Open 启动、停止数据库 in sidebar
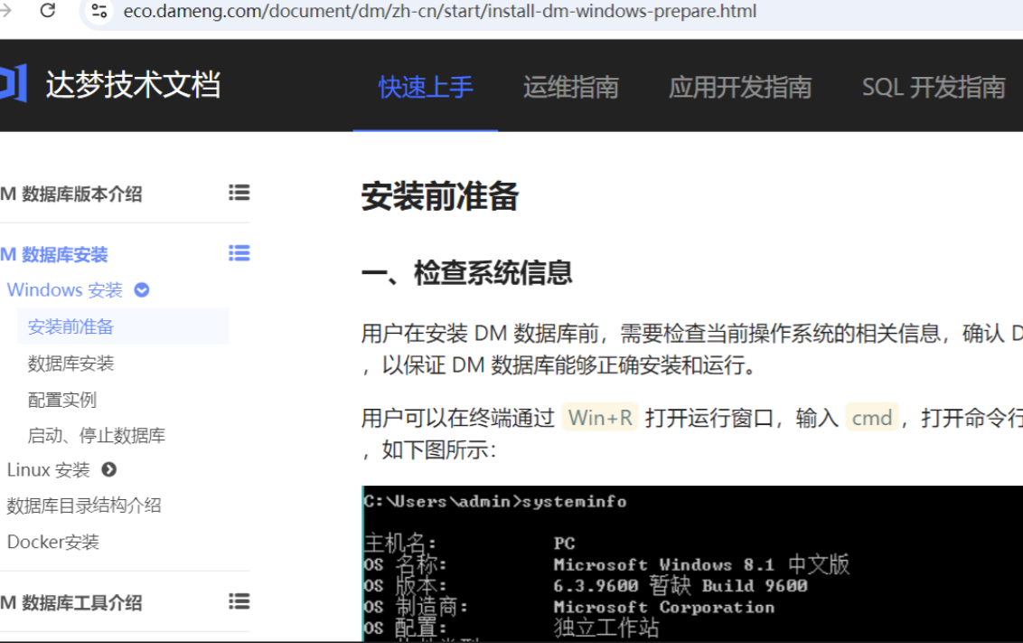This screenshot has width=1023, height=643. click(97, 435)
